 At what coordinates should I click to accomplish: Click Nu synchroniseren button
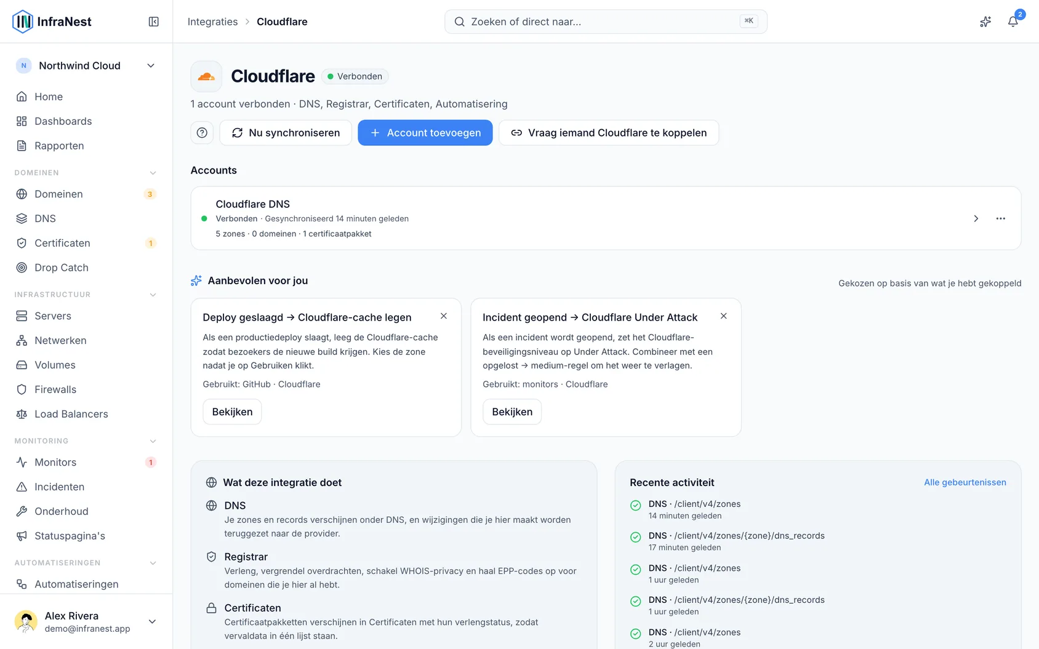tap(286, 133)
